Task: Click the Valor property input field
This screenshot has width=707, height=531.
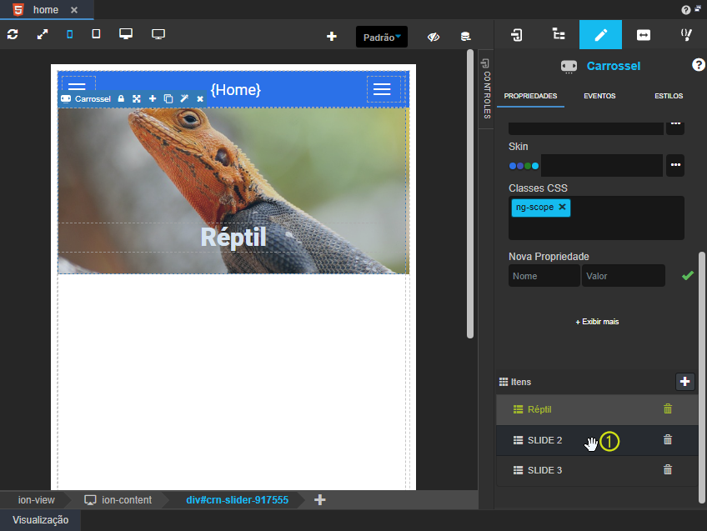Action: coord(623,276)
